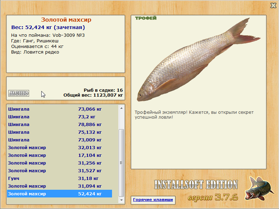
Task: Select the Шингала 73,2 кг row
Action: (60, 117)
